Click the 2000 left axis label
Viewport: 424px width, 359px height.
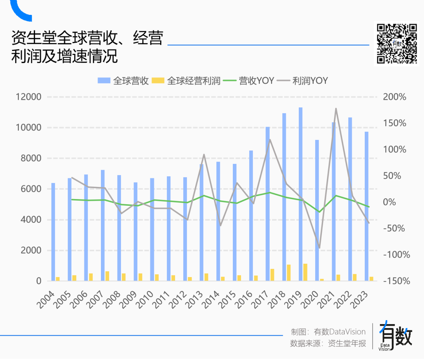tap(31, 250)
